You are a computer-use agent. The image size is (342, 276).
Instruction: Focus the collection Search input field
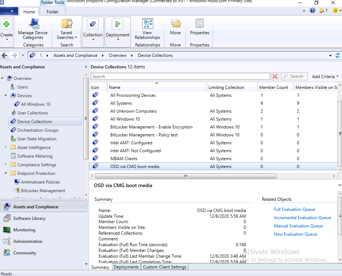[x=180, y=76]
